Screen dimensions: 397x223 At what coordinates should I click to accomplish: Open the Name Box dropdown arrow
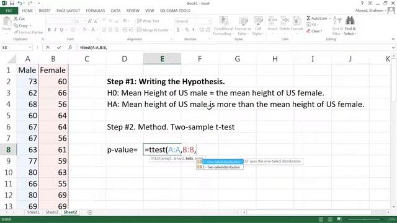tap(30, 47)
